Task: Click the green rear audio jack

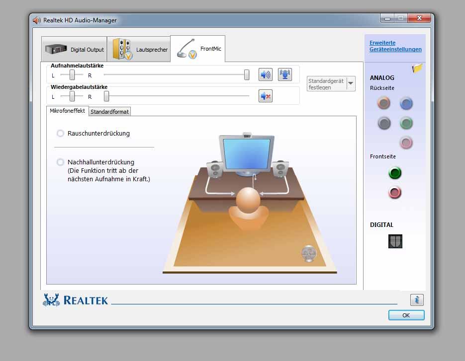Action: click(x=406, y=123)
